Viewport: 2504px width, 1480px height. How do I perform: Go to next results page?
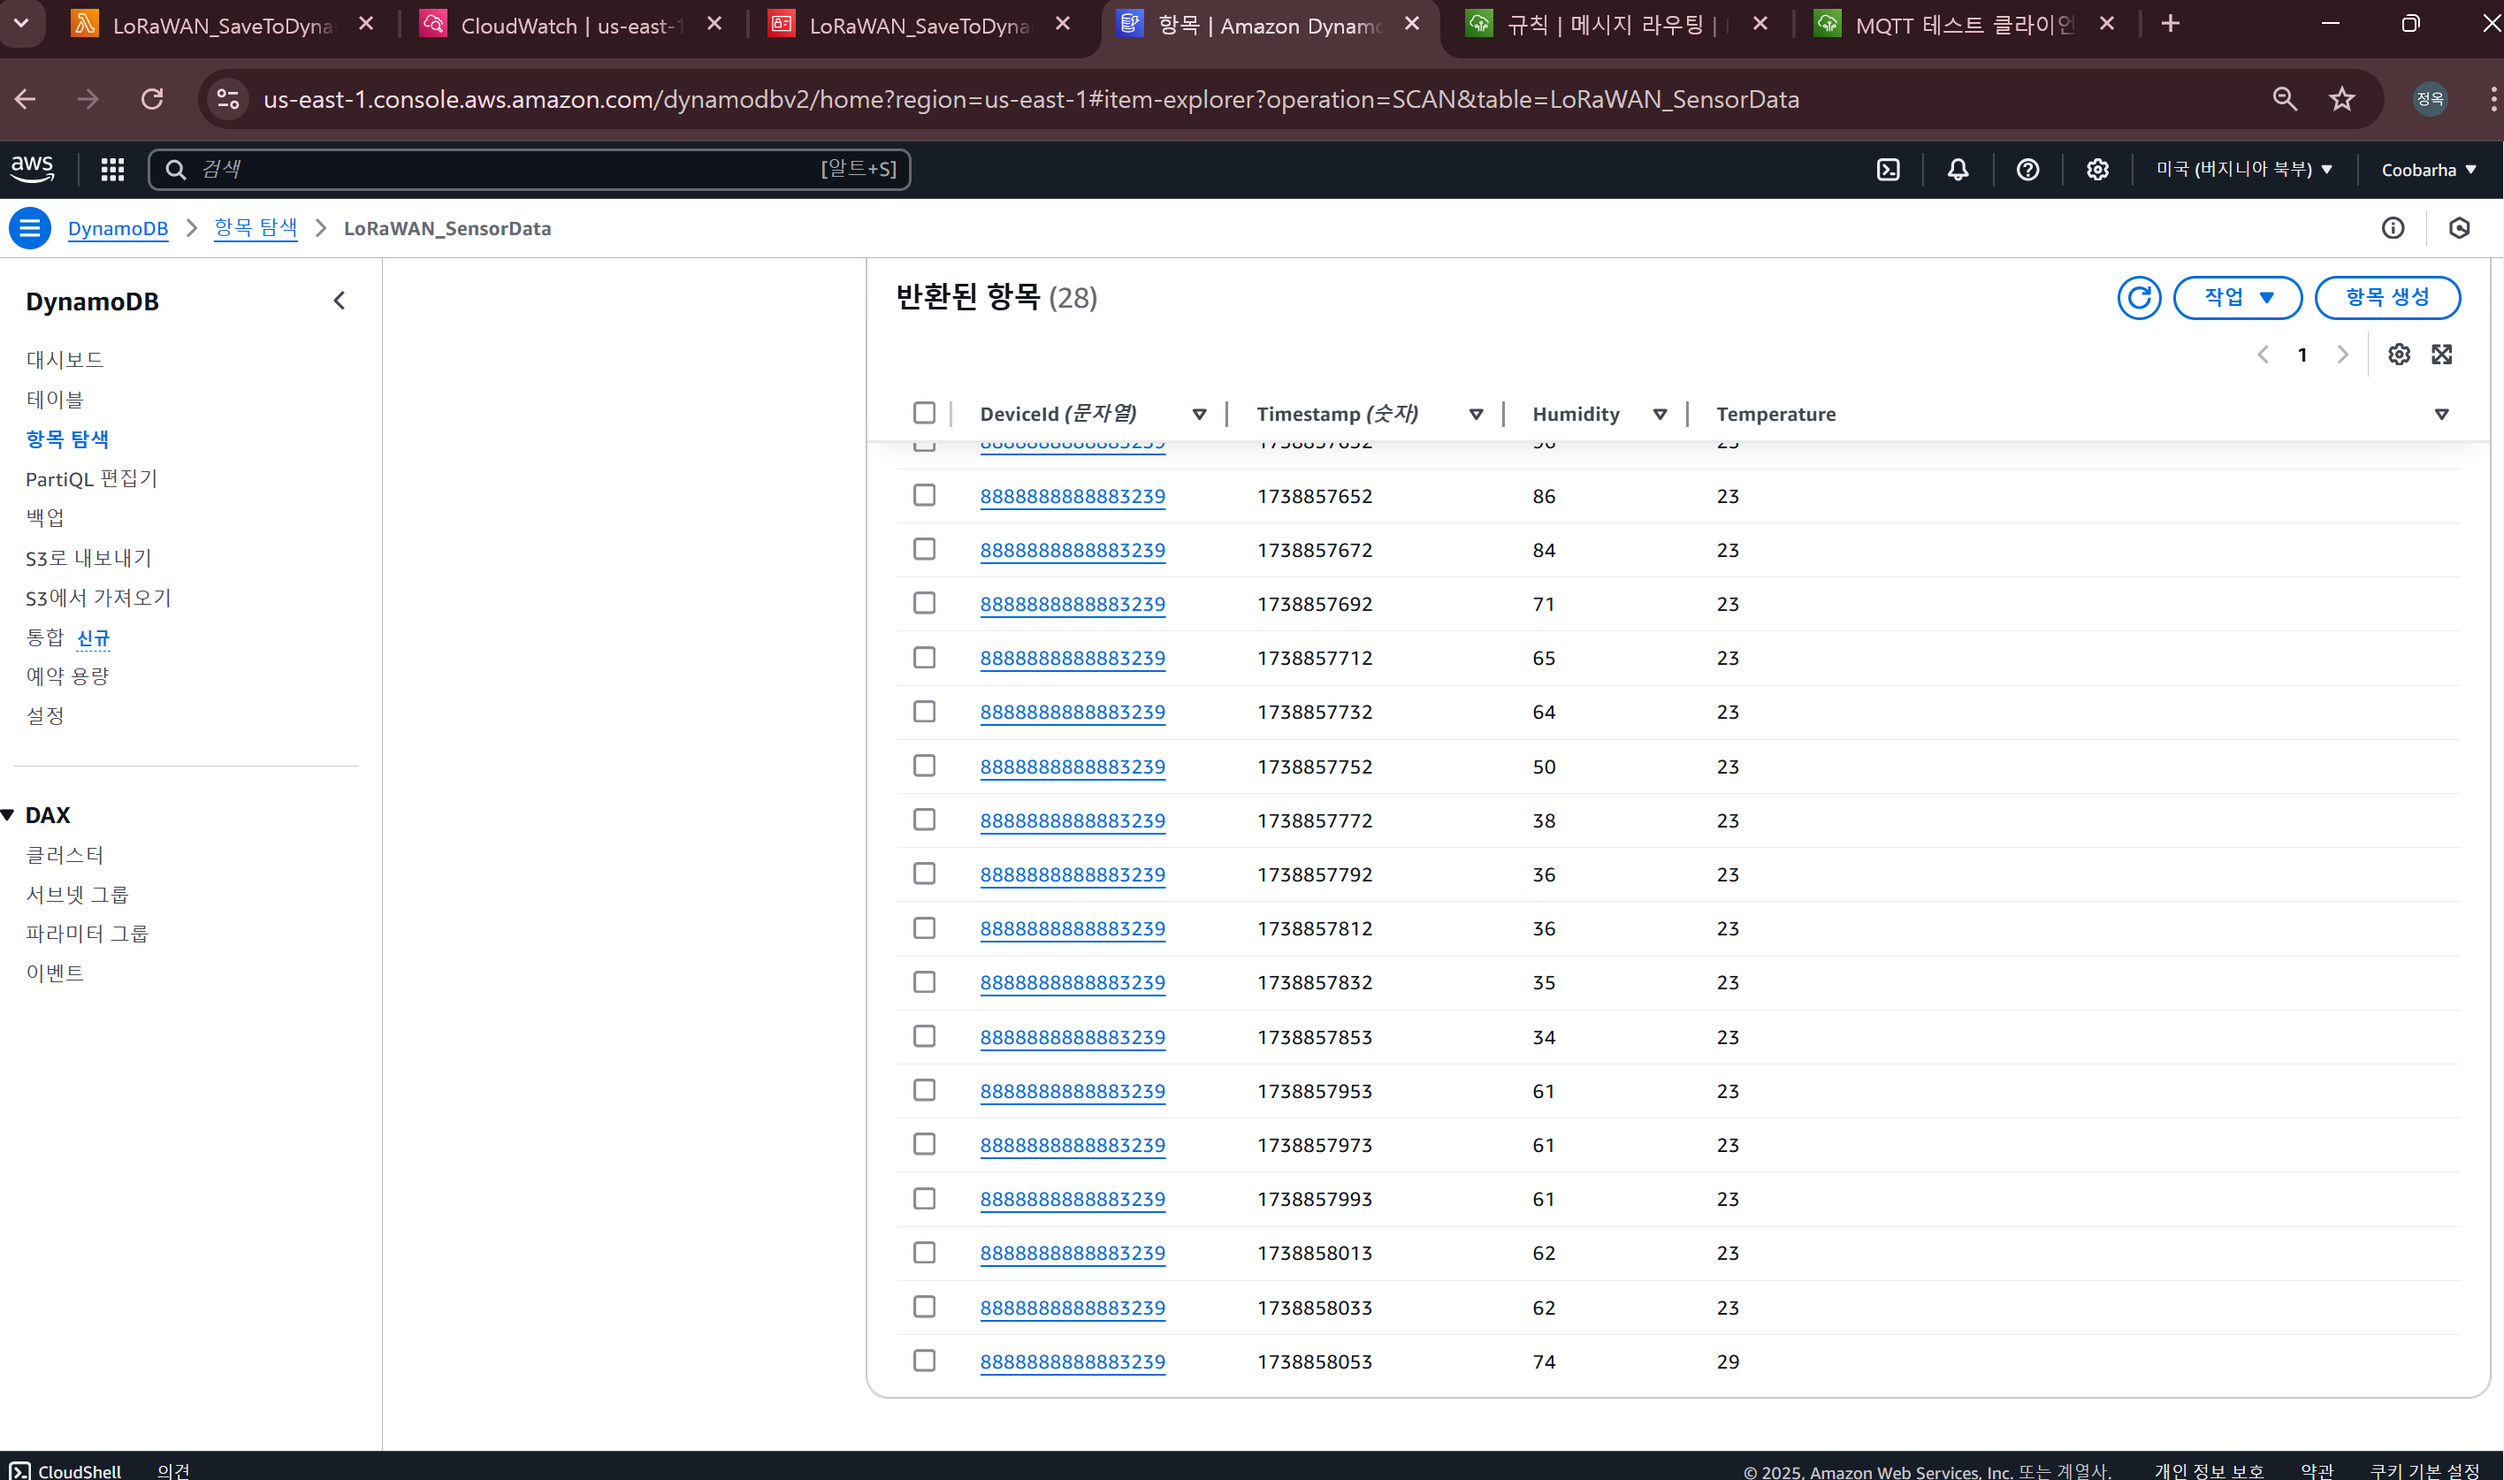coord(2342,354)
